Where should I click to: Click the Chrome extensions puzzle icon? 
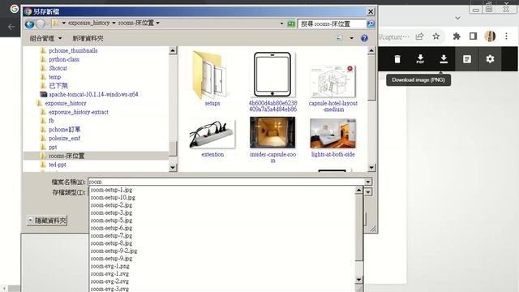457,36
